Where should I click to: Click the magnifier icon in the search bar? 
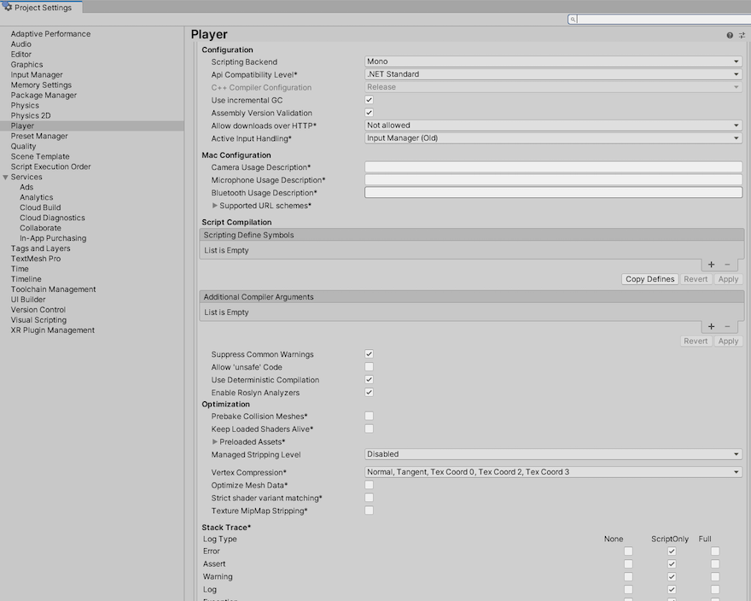[572, 18]
